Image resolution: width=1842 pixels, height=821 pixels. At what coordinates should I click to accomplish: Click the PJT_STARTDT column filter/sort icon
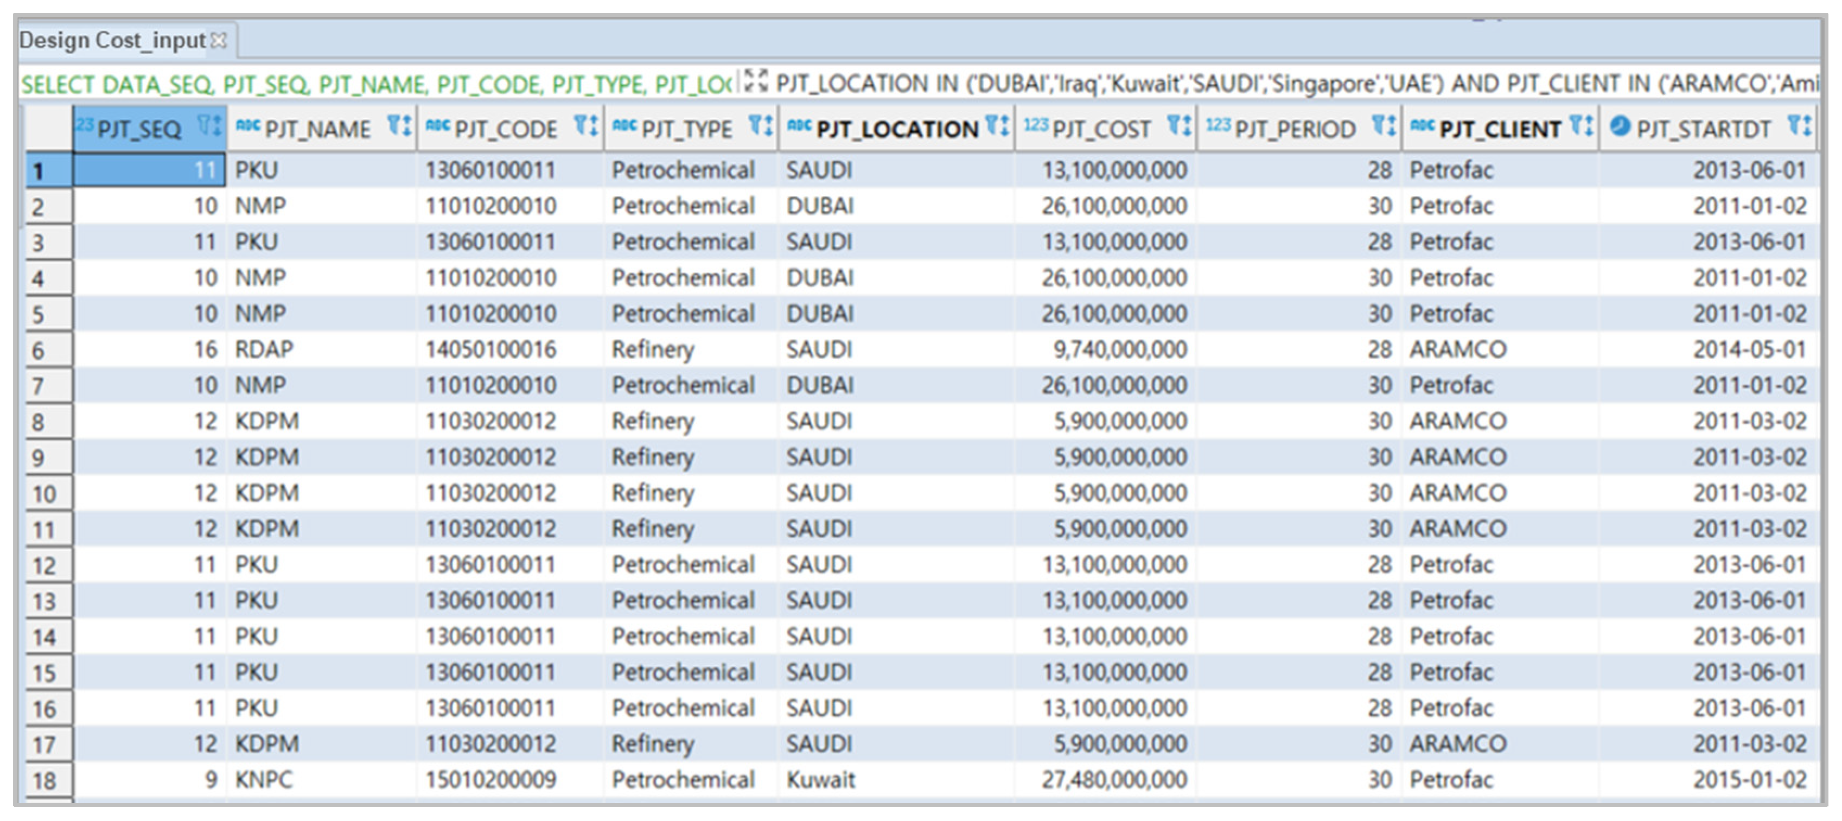click(x=1799, y=126)
